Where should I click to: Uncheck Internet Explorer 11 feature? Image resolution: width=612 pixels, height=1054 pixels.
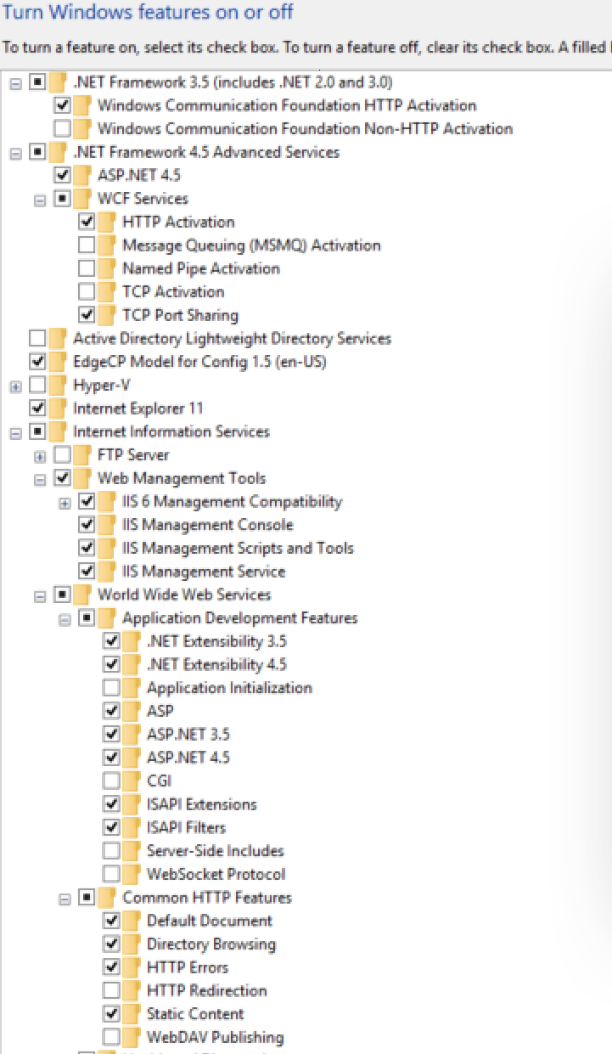(x=37, y=409)
